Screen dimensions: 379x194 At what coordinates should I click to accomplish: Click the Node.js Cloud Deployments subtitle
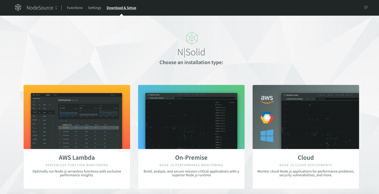pos(306,165)
